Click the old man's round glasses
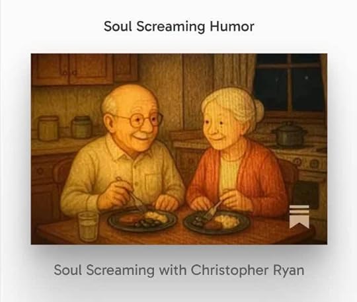357x302 pixels. click(139, 120)
